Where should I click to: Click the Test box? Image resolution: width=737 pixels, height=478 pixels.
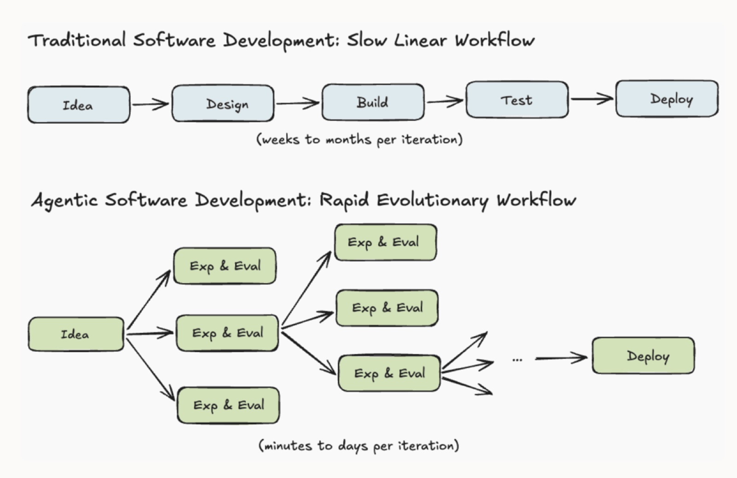click(517, 99)
